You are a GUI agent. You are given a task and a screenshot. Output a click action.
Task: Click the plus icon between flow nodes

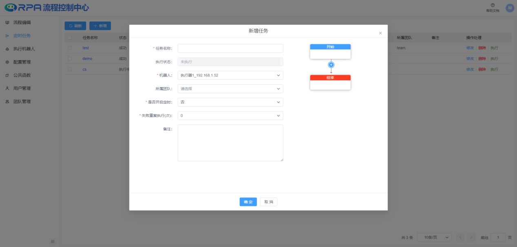(331, 65)
